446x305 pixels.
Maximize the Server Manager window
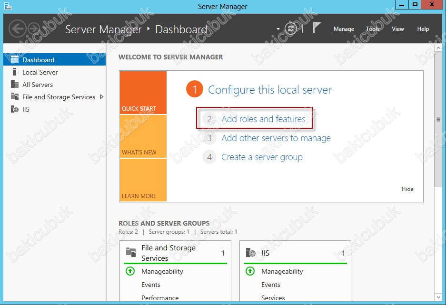[415, 5]
